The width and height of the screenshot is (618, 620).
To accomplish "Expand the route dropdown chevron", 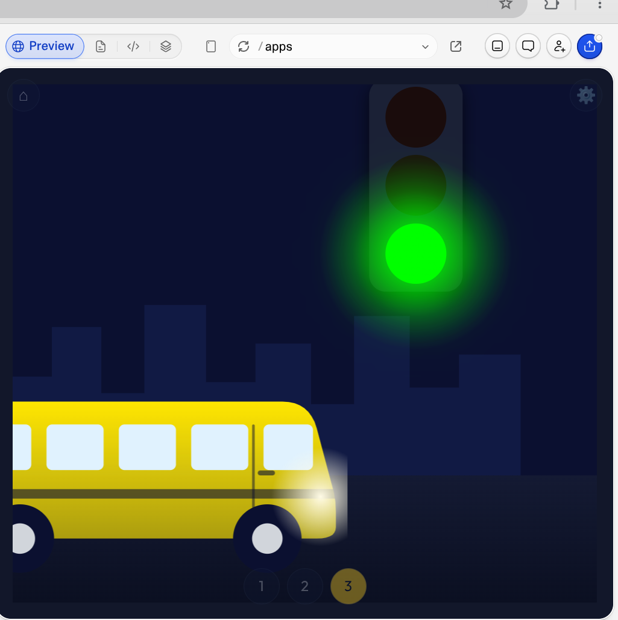I will tap(425, 46).
